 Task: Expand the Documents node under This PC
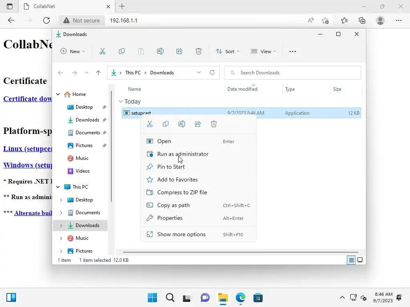tap(61, 213)
